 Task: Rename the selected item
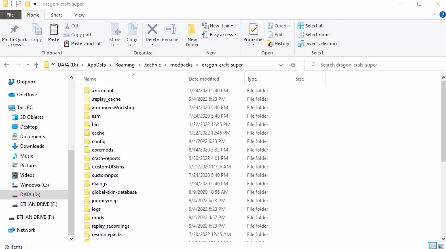[170, 33]
